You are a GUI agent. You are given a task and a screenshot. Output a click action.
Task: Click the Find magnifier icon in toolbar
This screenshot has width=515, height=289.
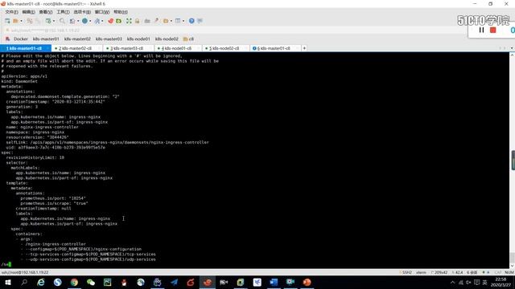pyautogui.click(x=62, y=21)
